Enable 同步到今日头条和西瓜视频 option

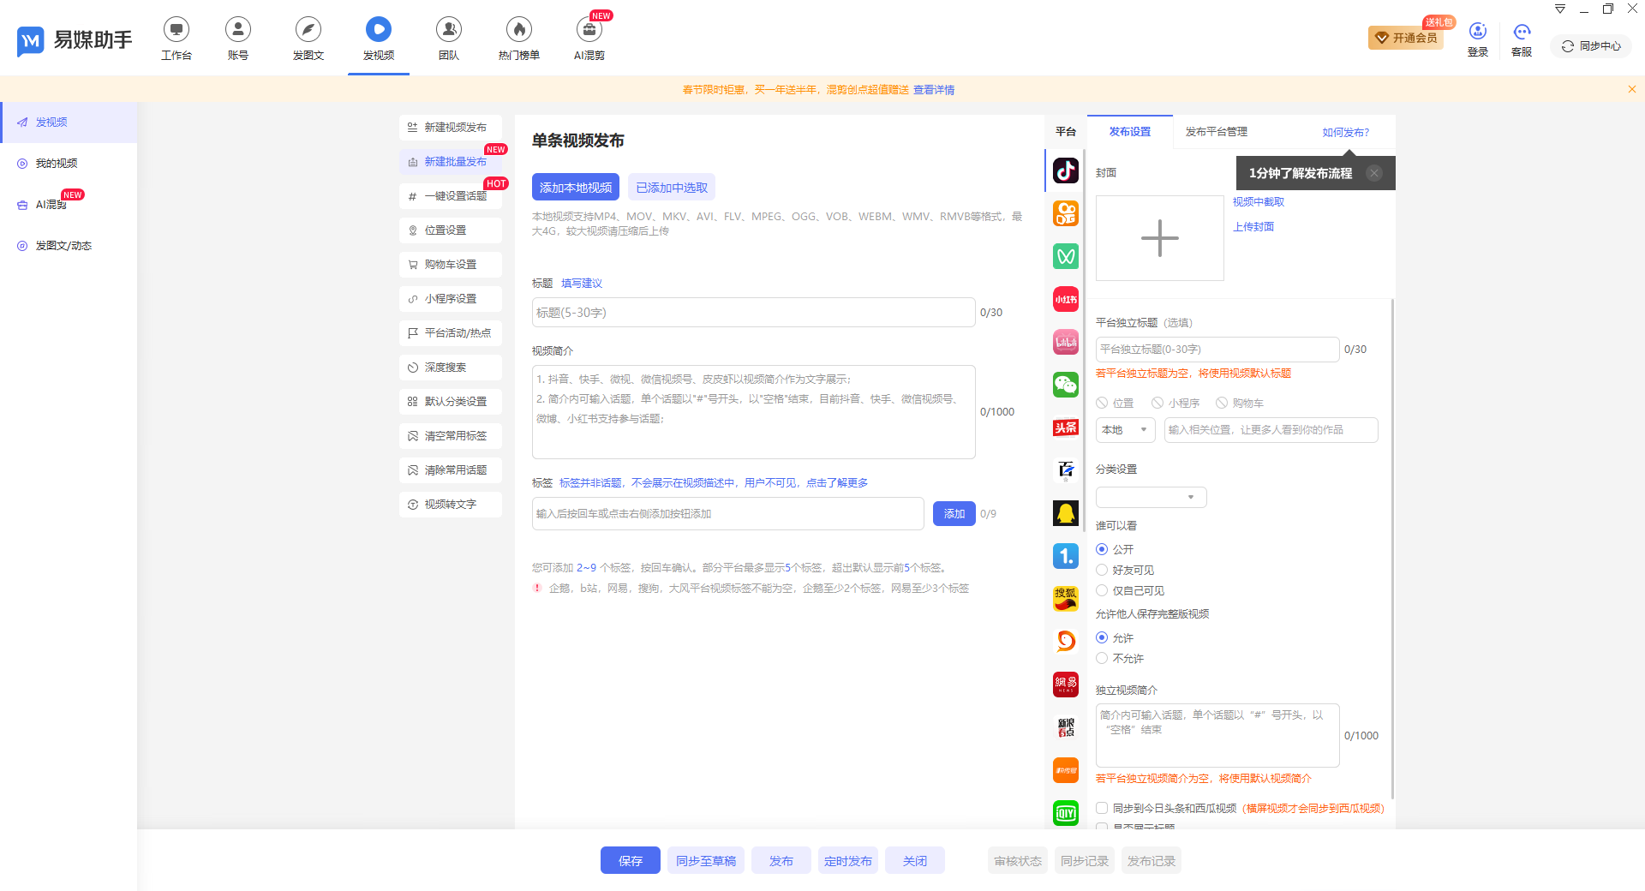click(x=1102, y=808)
